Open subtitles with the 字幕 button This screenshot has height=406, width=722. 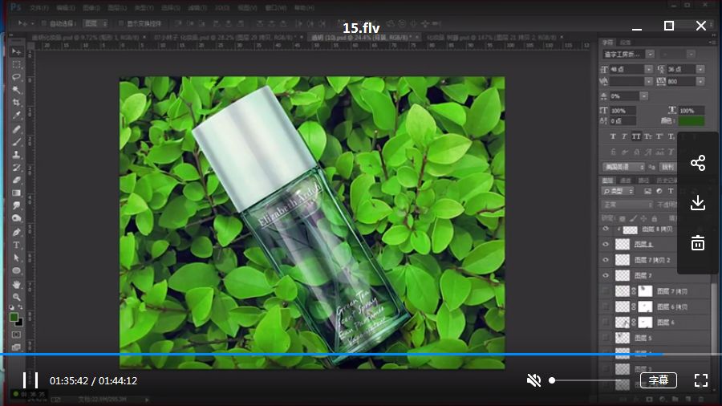[x=659, y=380]
